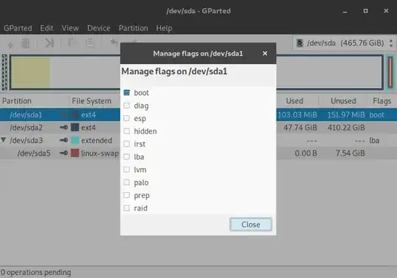This screenshot has width=397, height=278.
Task: Click the 47.74 GiB used value
Action: [x=300, y=128]
